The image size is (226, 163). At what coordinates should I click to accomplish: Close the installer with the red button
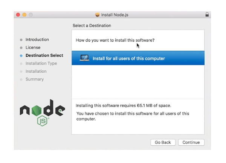point(18,15)
